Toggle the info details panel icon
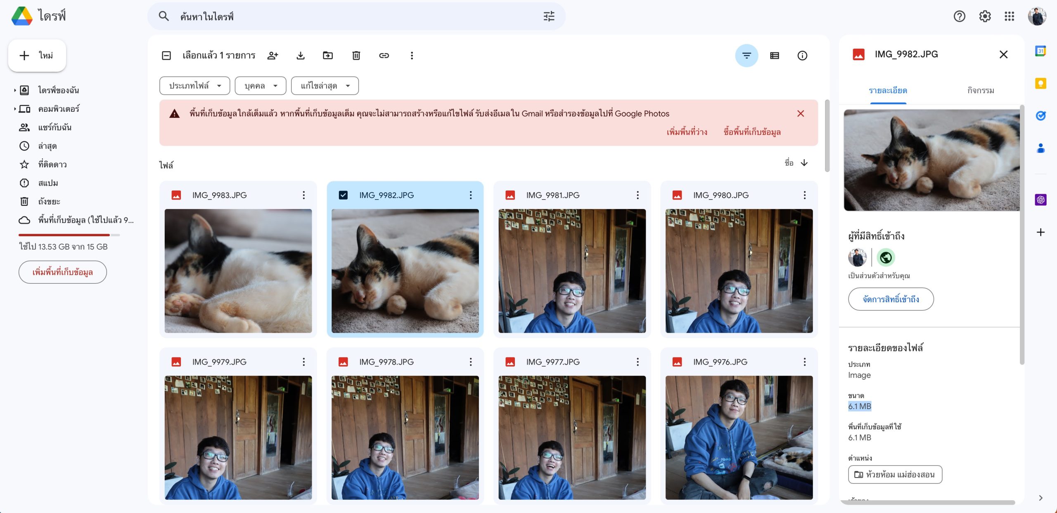The image size is (1057, 513). coord(802,55)
